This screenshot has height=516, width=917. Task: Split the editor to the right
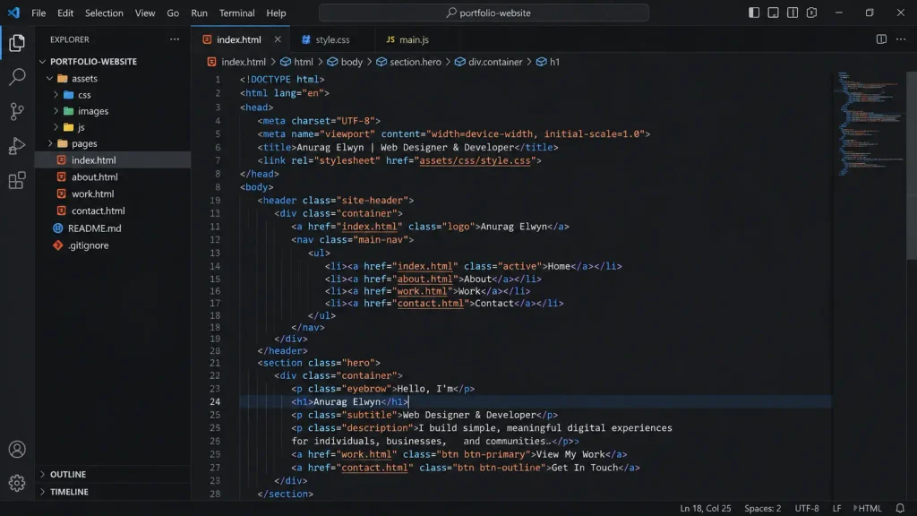coord(881,39)
